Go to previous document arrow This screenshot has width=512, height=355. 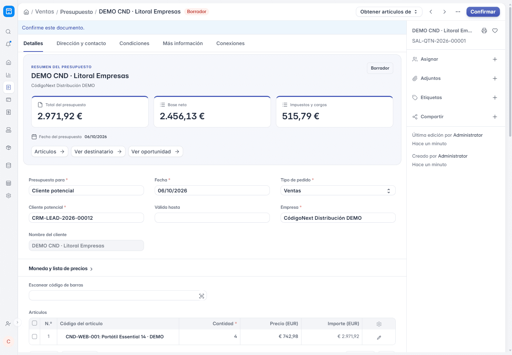click(x=431, y=12)
